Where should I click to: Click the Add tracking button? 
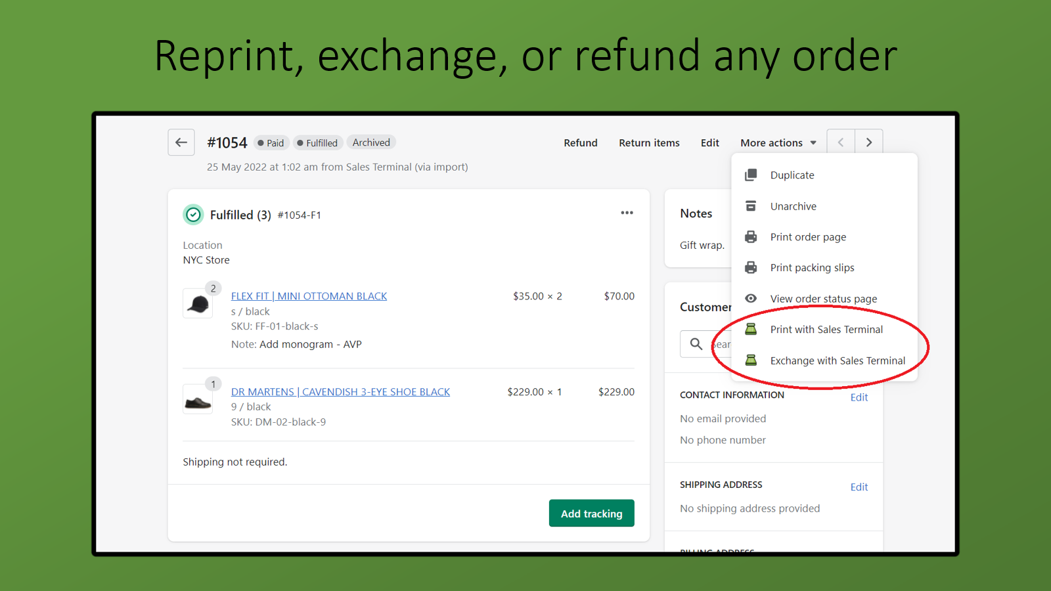tap(591, 513)
